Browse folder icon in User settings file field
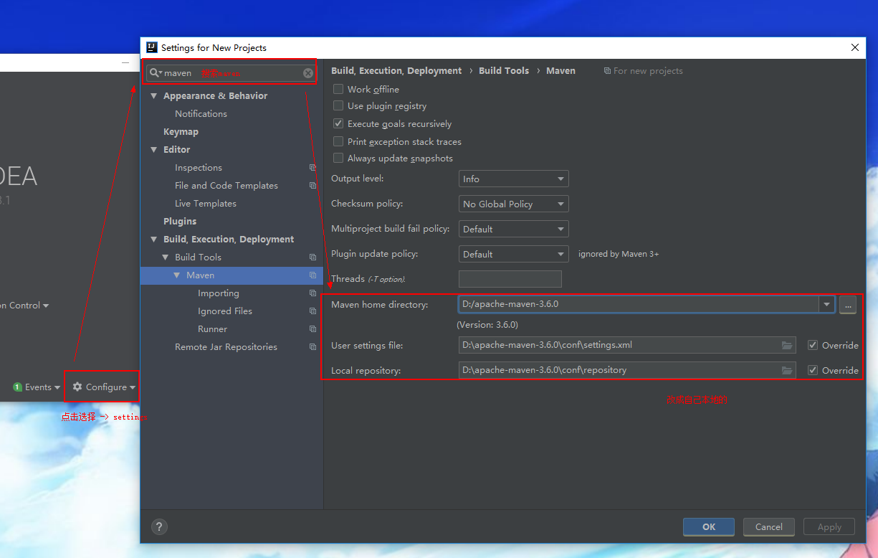This screenshot has height=558, width=878. click(x=787, y=345)
